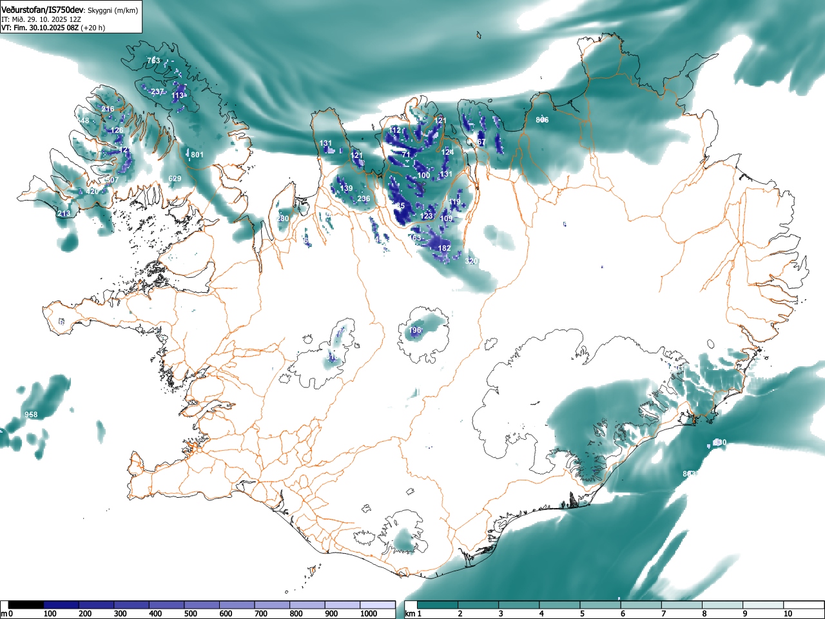Select the 100–200 m dark blue swatch
The width and height of the screenshot is (825, 619).
tap(62, 605)
